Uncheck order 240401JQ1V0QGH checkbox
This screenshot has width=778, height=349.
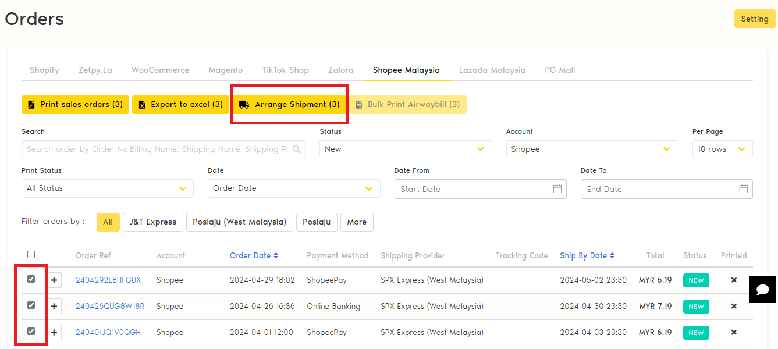click(31, 332)
